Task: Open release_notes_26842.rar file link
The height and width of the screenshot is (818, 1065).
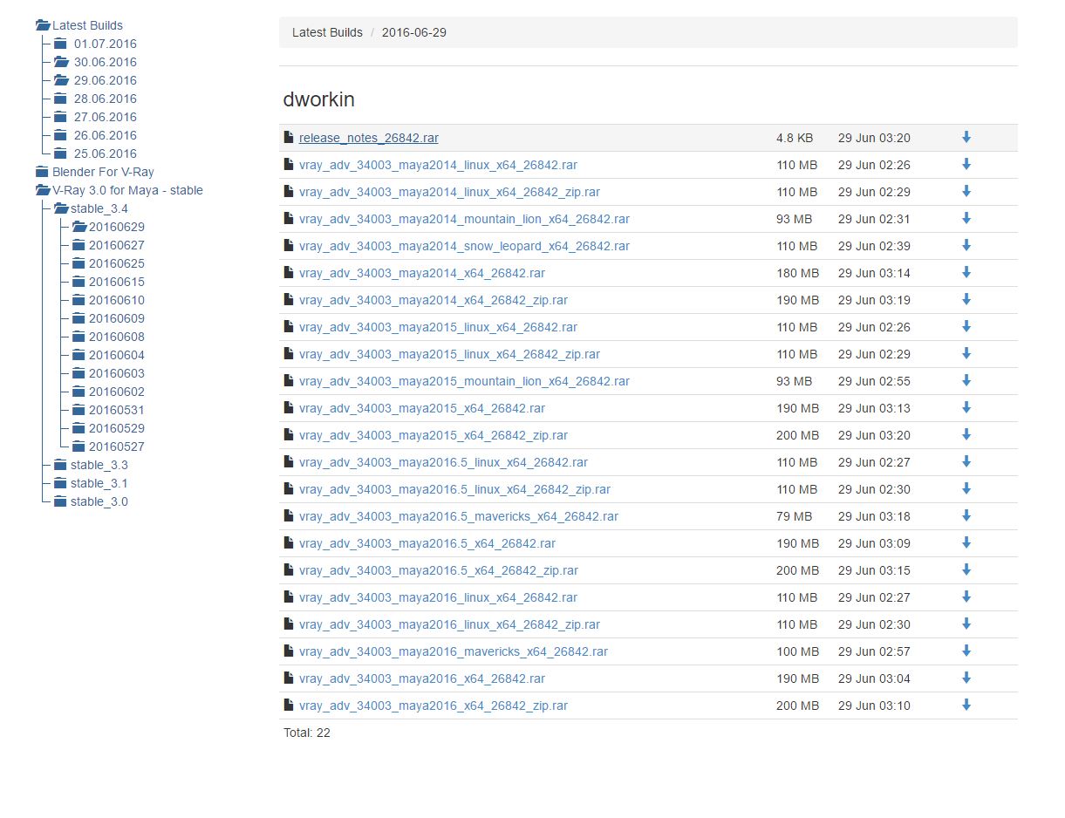Action: tap(369, 138)
